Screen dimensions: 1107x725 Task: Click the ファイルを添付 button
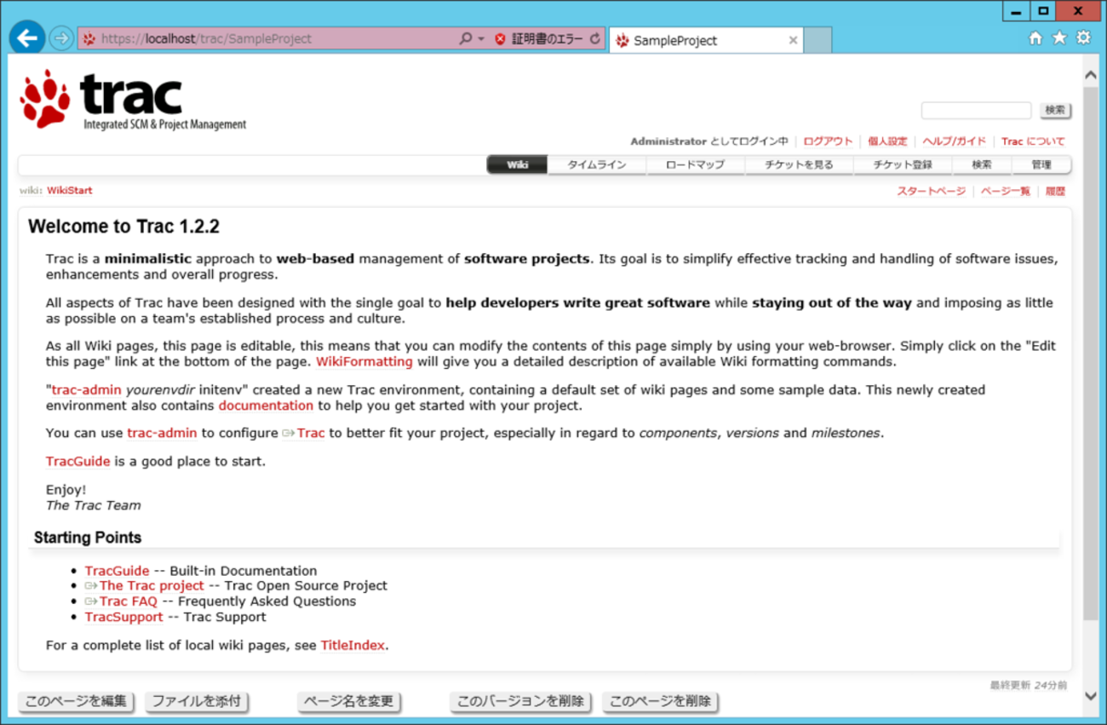tap(197, 702)
